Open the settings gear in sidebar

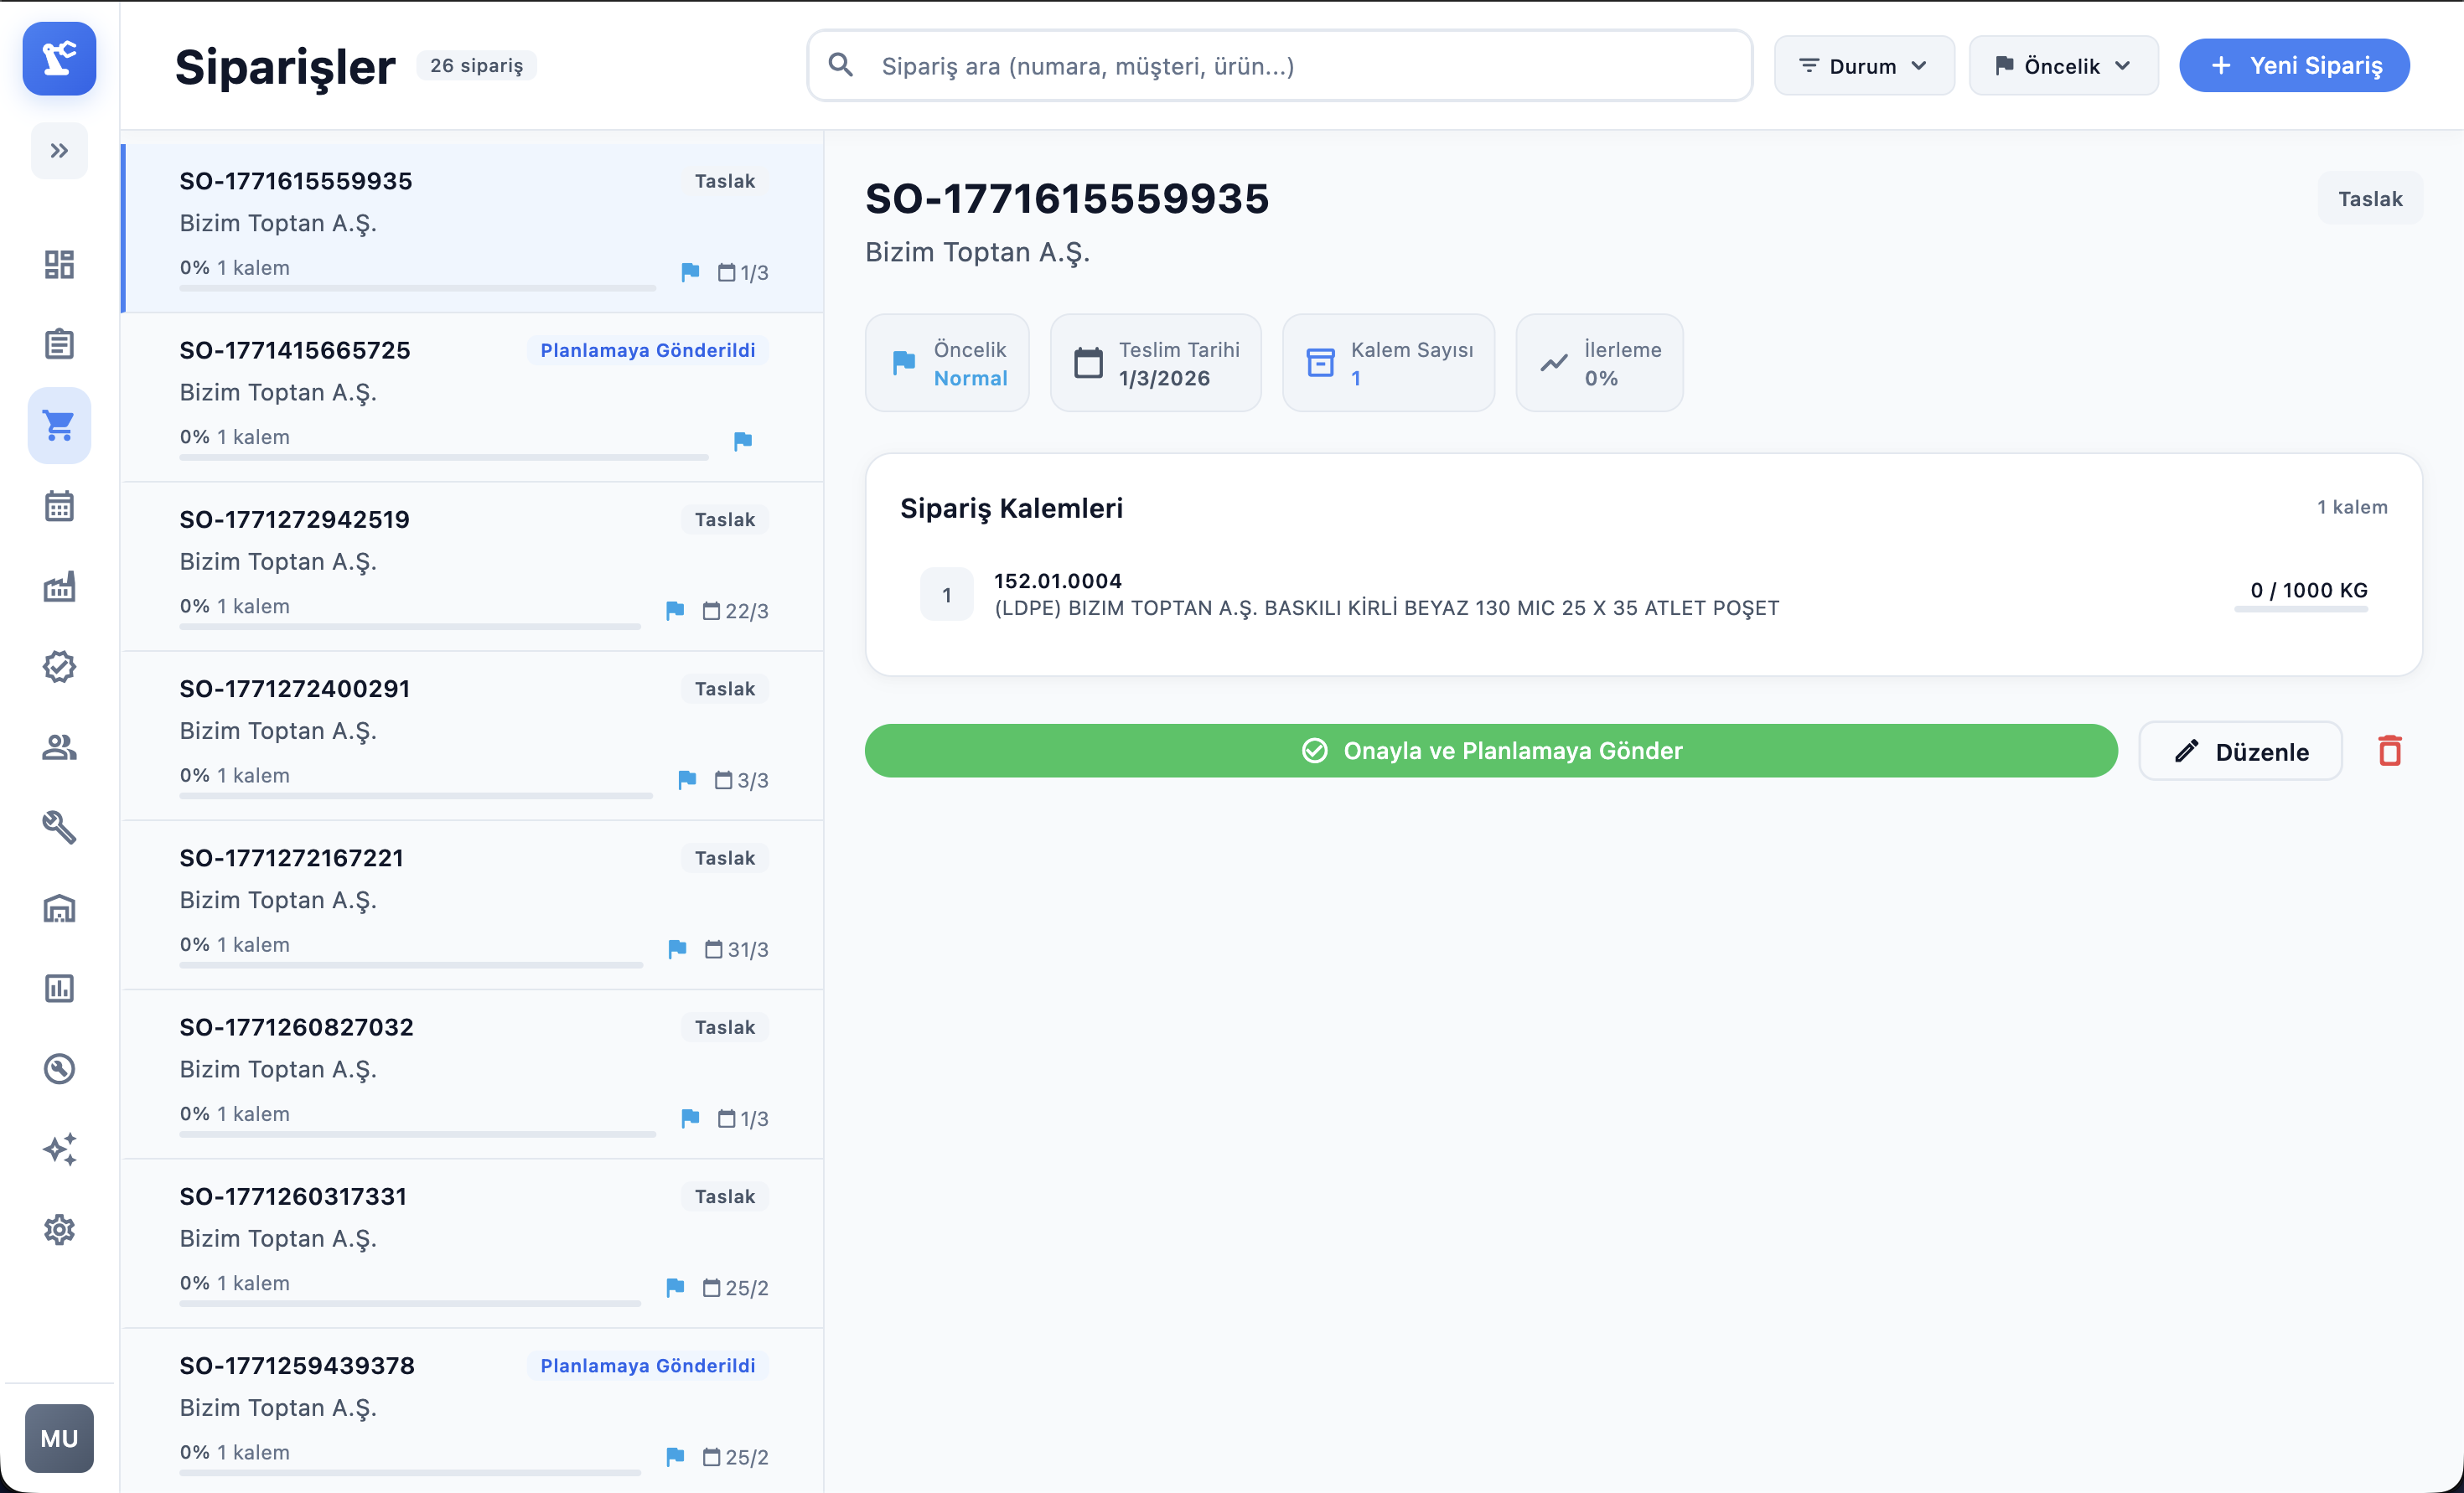click(x=59, y=1230)
